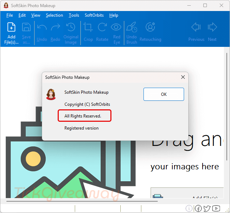Open the View menu
230x213 pixels.
(36, 15)
